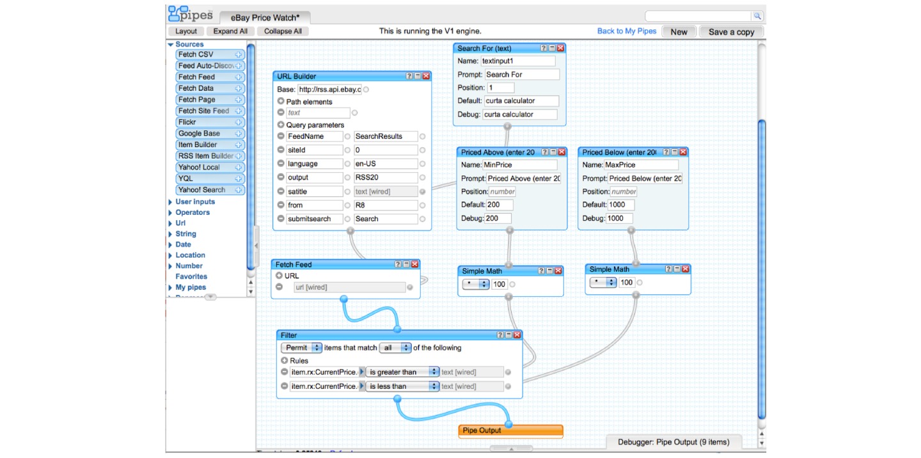Click the sidebar module list scrollbar

251,157
